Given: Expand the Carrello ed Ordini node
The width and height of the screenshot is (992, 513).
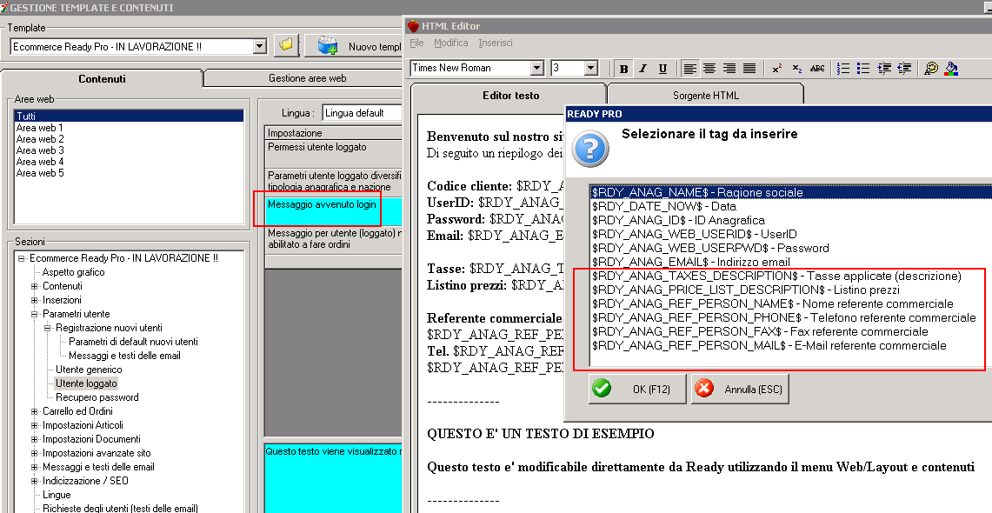Looking at the screenshot, I should coord(35,411).
